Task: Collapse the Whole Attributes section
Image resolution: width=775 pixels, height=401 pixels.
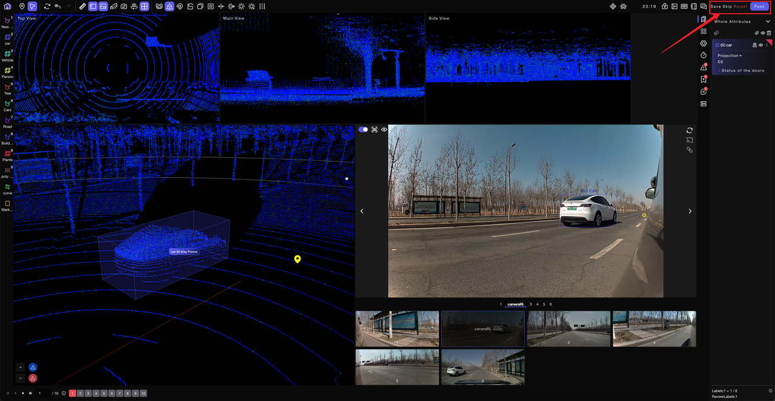Action: (768, 22)
